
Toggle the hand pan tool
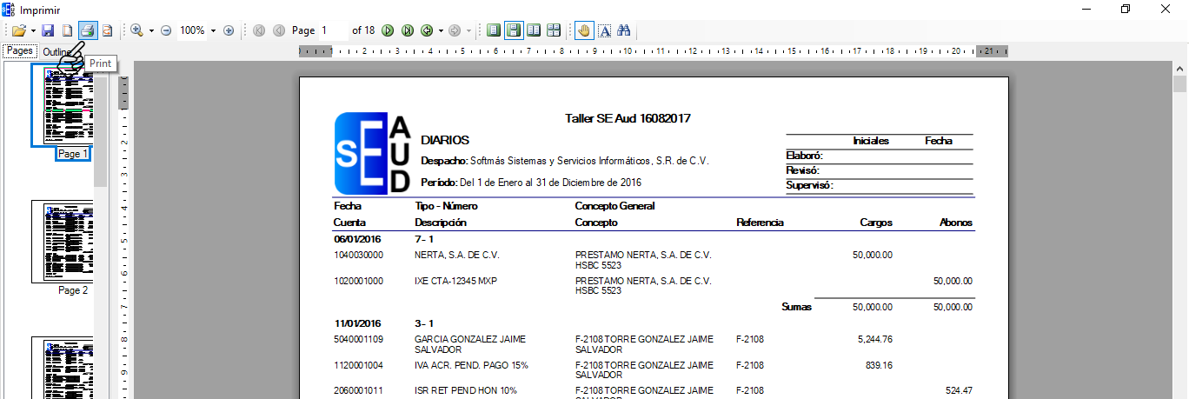[584, 30]
